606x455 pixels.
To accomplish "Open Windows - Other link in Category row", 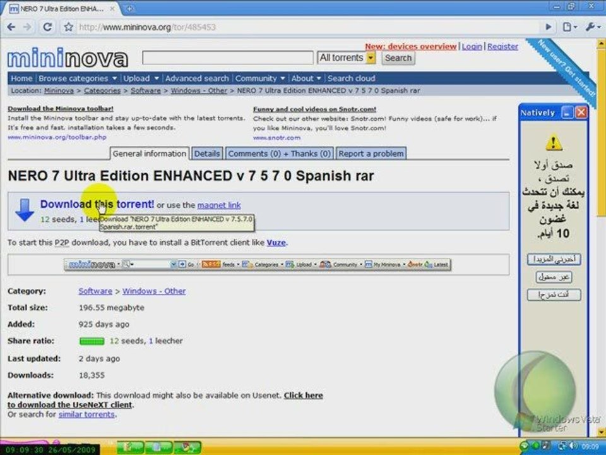I will pos(154,291).
